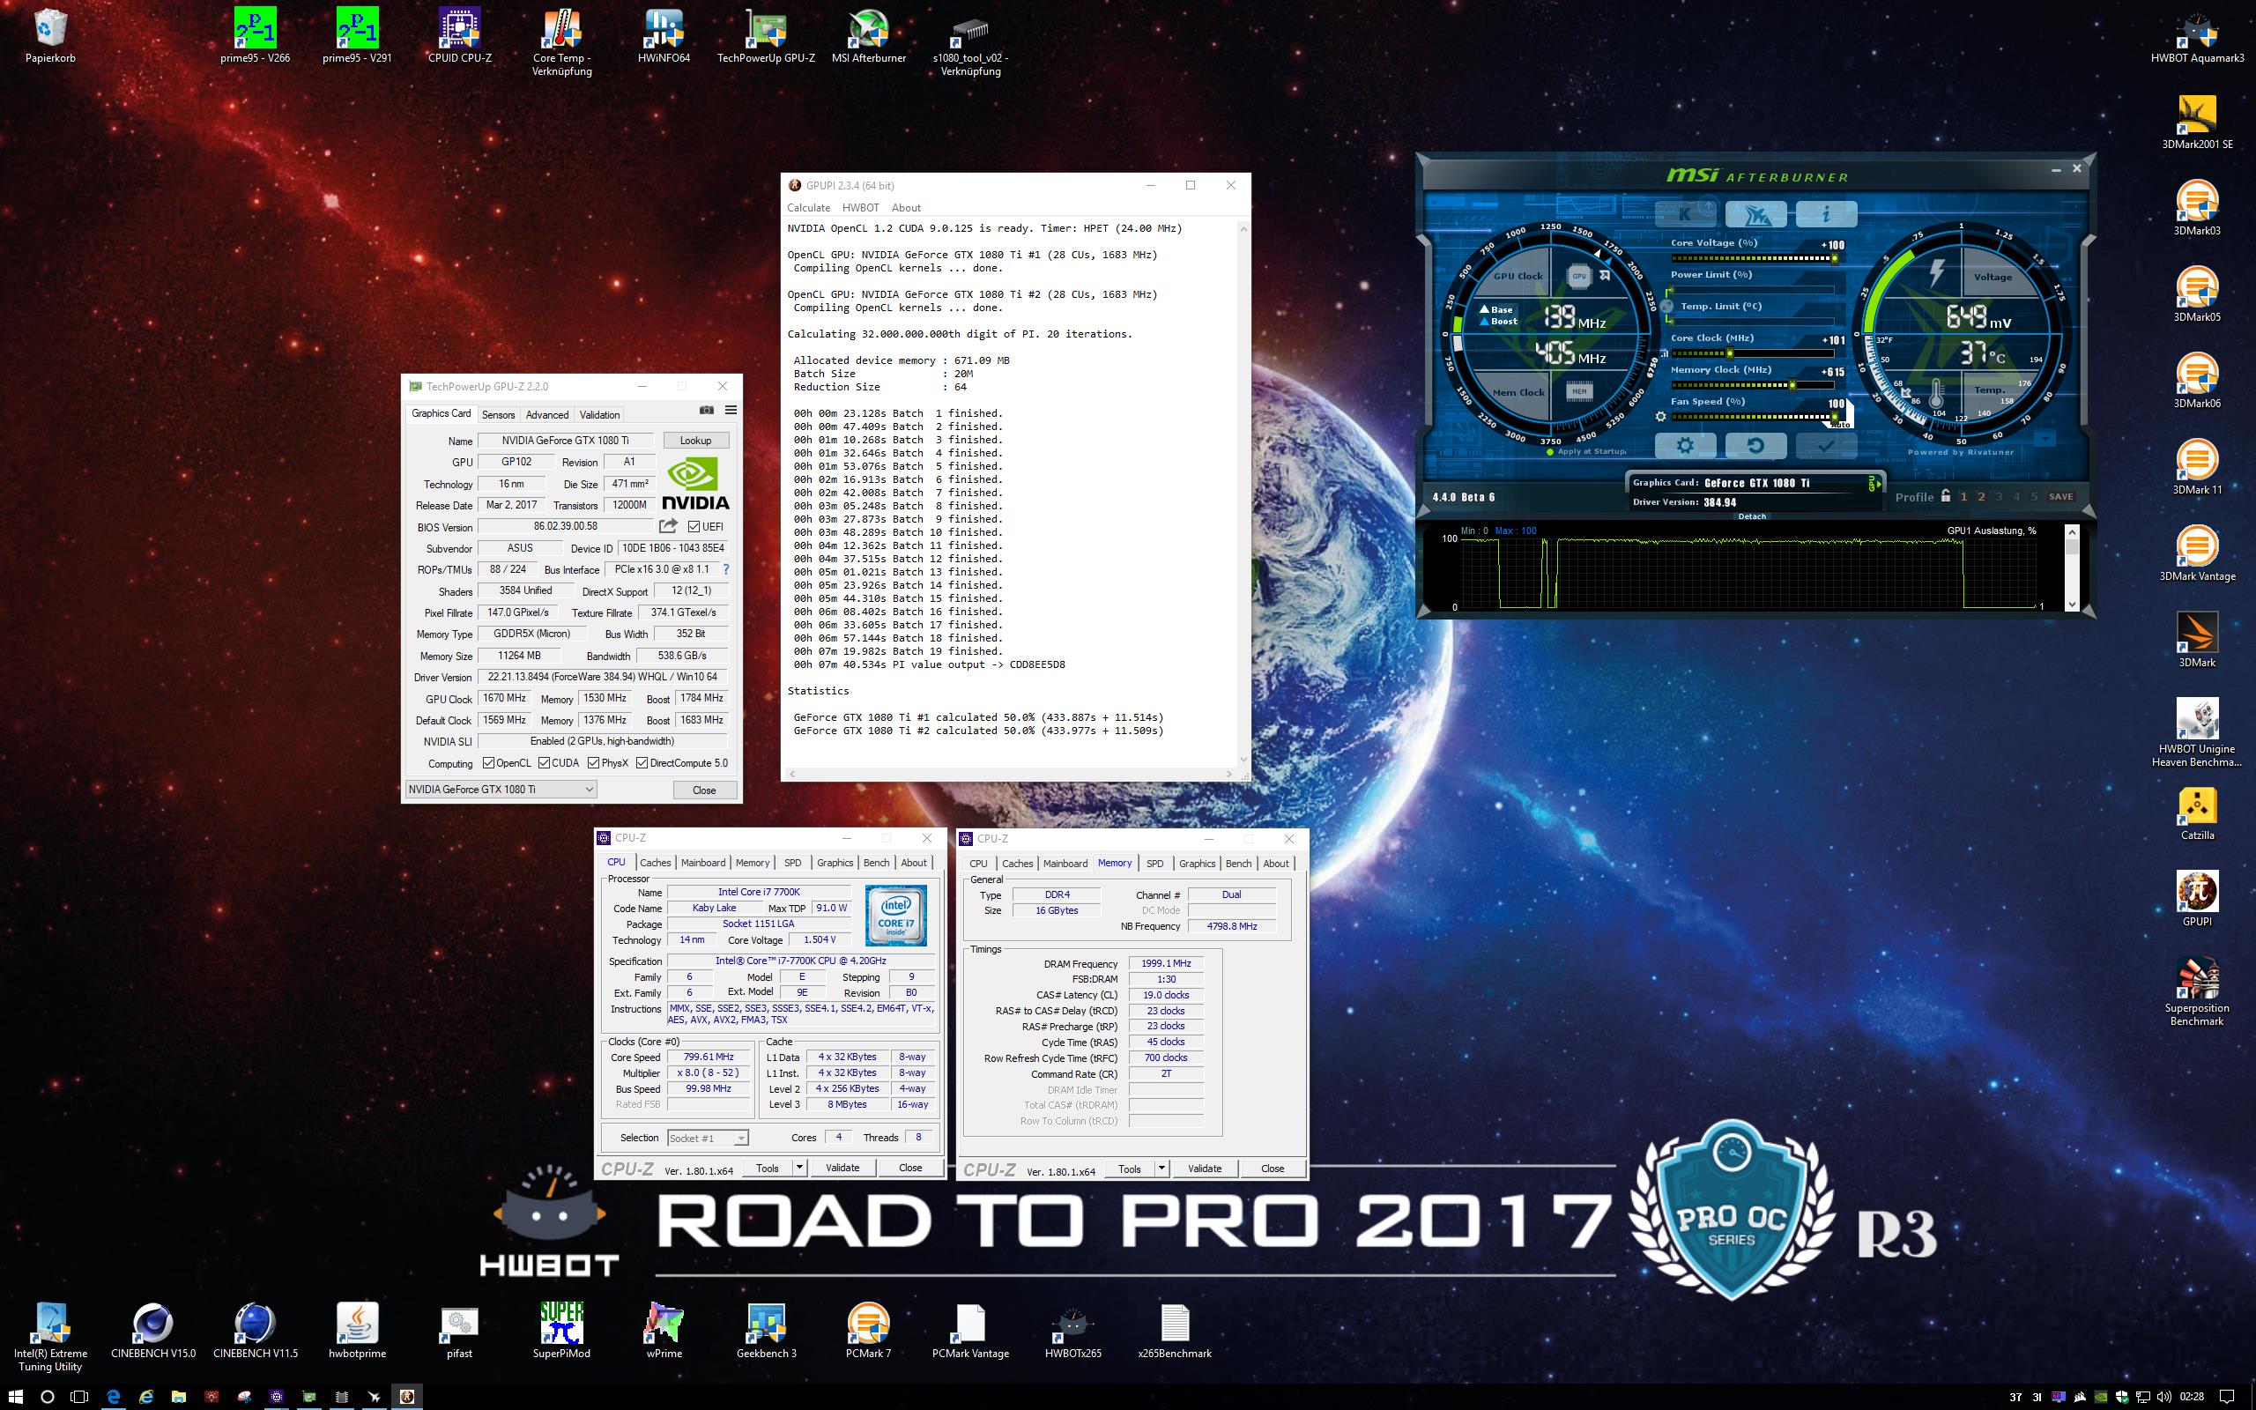Image resolution: width=2256 pixels, height=1410 pixels.
Task: Open Afterburner information i button
Action: 1825,213
